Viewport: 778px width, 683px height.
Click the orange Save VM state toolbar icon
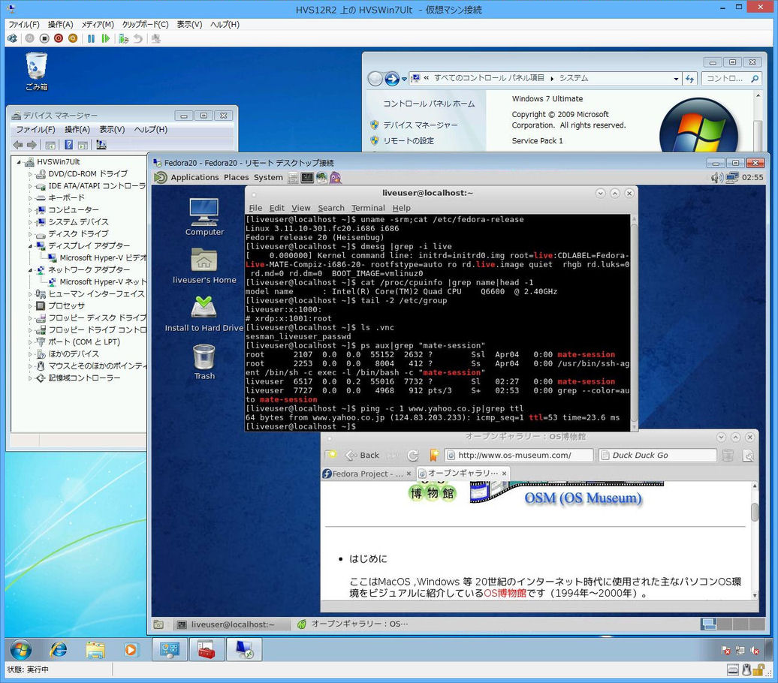pos(73,38)
